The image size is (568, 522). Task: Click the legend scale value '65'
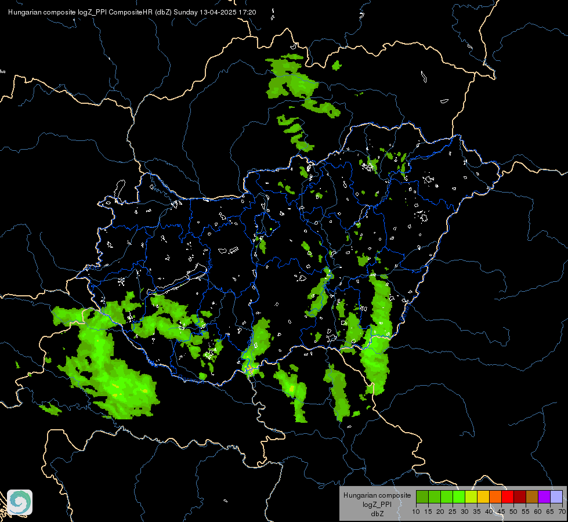tap(550, 512)
